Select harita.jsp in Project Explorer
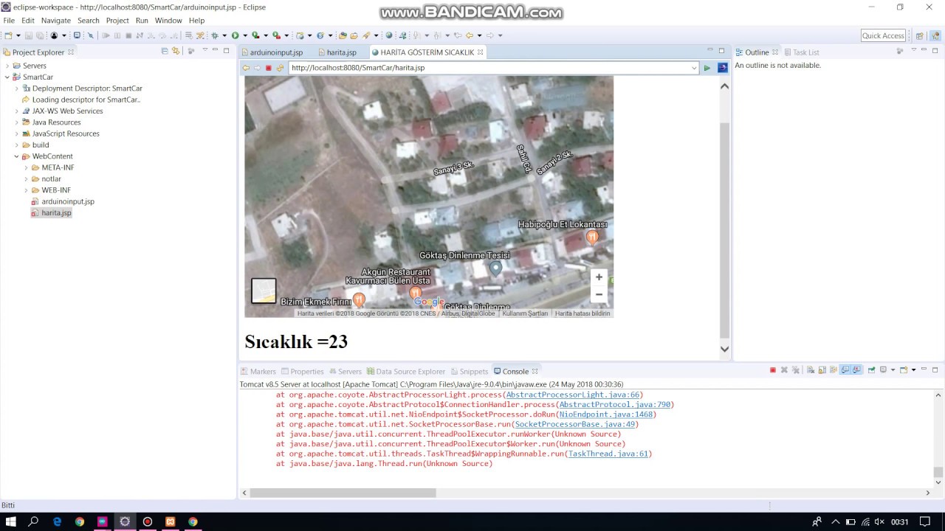Image resolution: width=945 pixels, height=531 pixels. pos(56,213)
